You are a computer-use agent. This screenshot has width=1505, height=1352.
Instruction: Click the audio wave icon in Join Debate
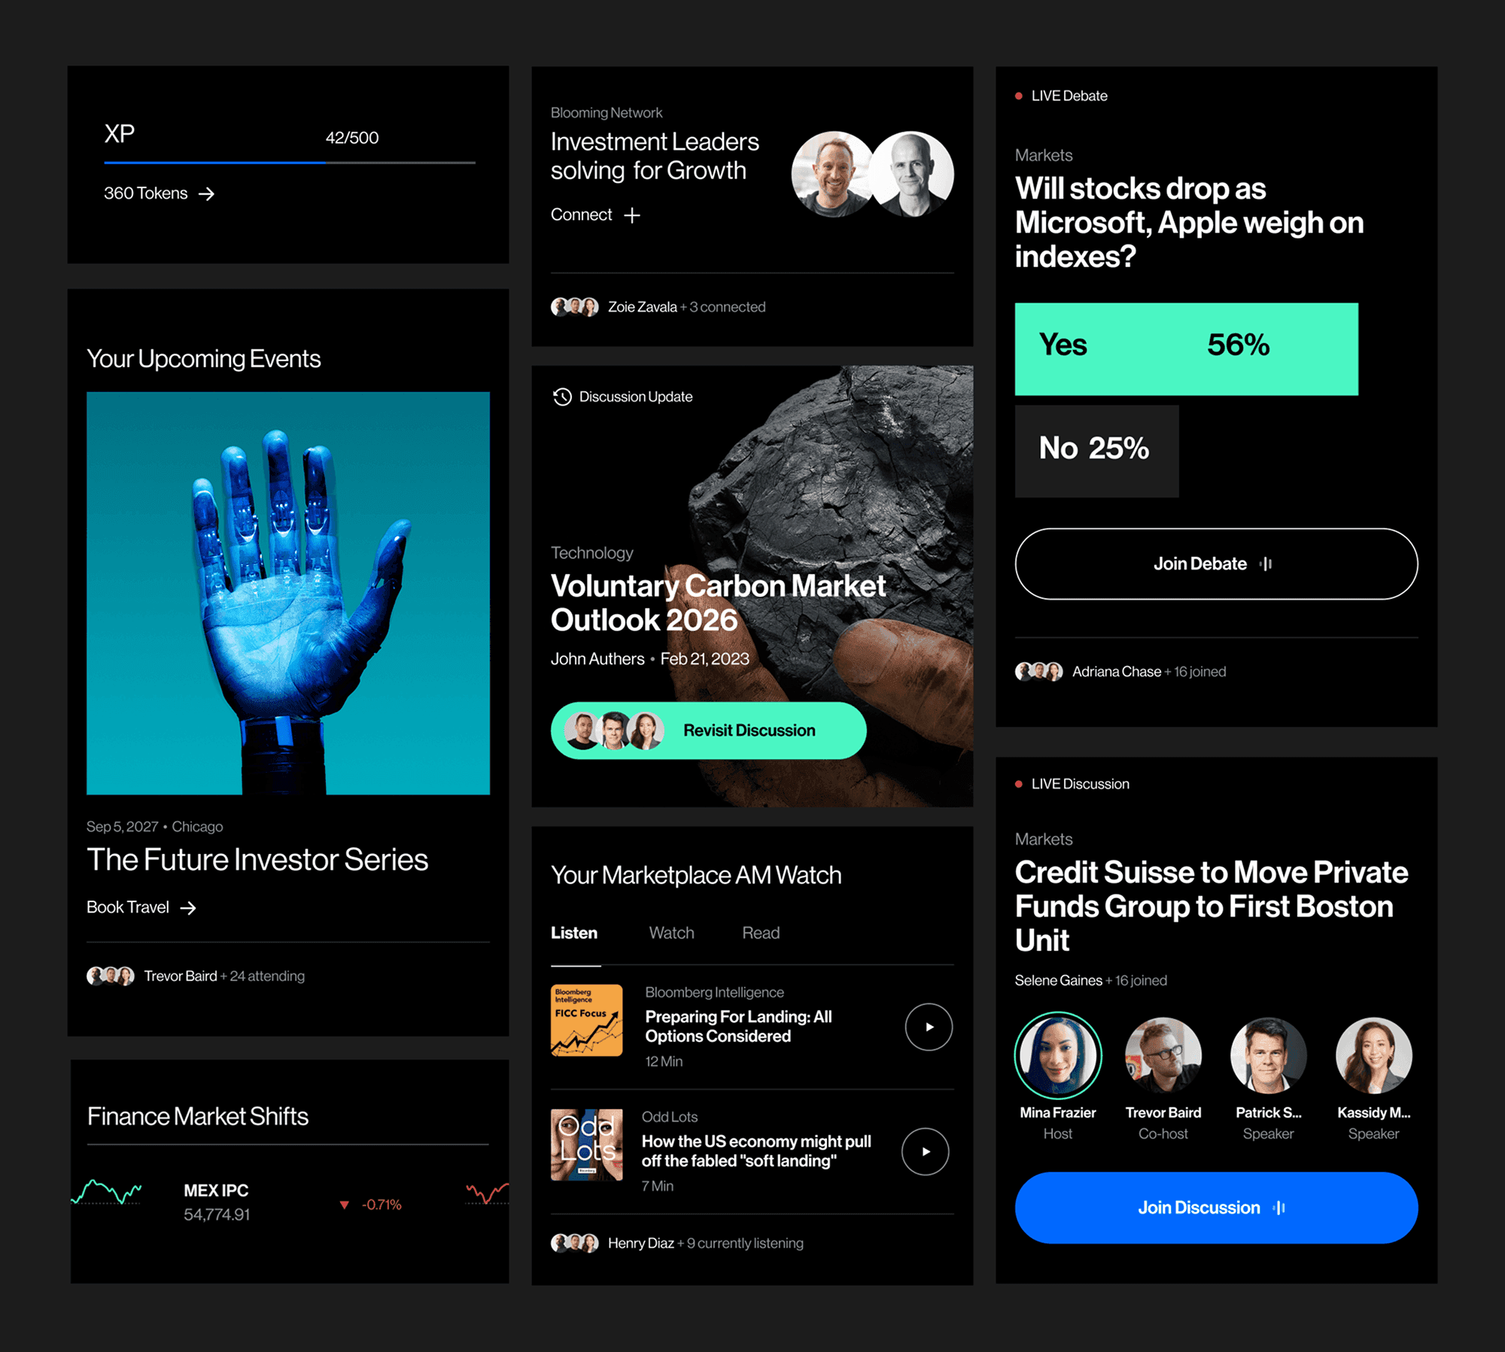click(1266, 564)
